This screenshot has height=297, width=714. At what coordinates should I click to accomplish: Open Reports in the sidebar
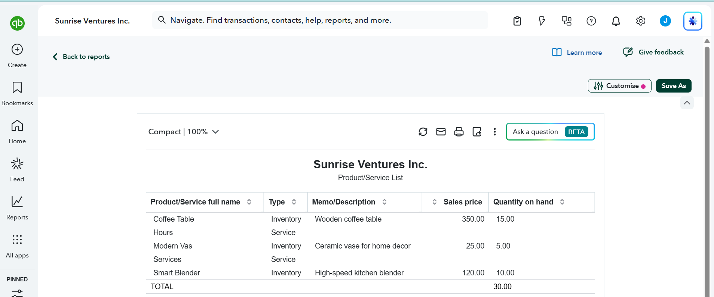pyautogui.click(x=17, y=208)
